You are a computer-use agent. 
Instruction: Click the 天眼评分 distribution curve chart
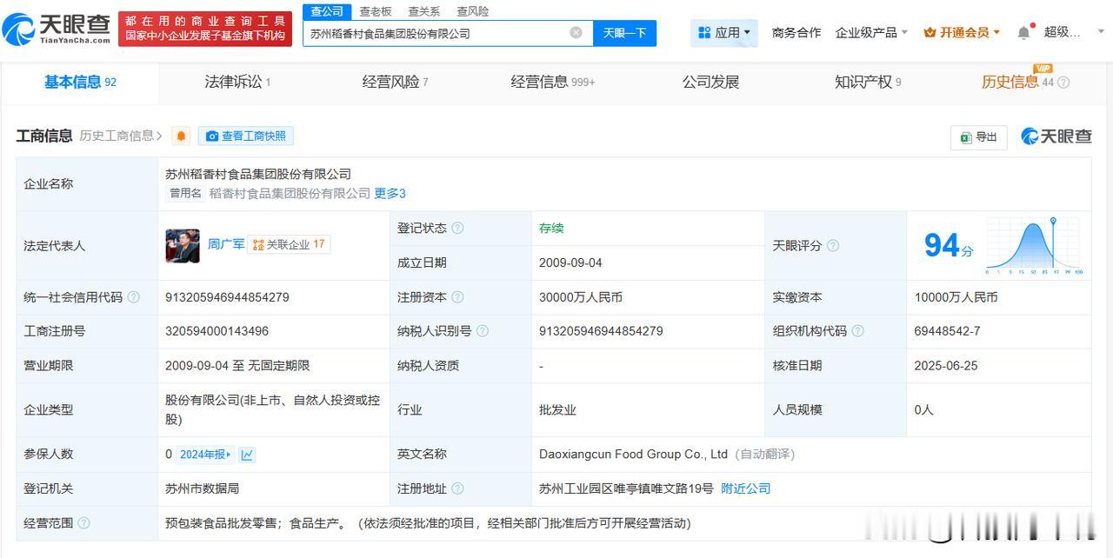1035,246
